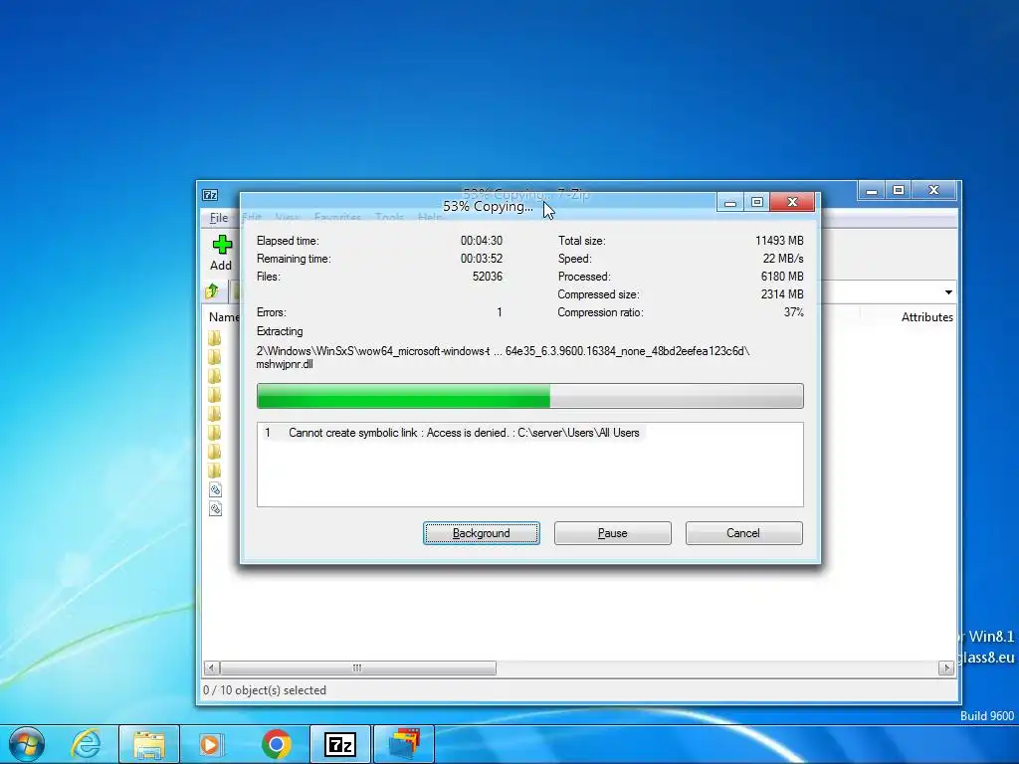Open Internet Explorer from the taskbar
This screenshot has height=764, width=1019.
[x=86, y=744]
